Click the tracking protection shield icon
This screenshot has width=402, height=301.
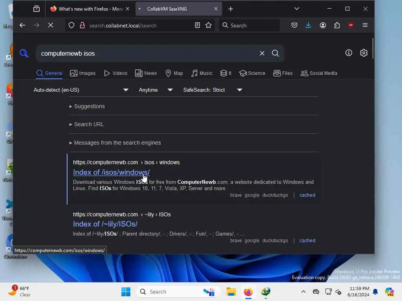[71, 25]
